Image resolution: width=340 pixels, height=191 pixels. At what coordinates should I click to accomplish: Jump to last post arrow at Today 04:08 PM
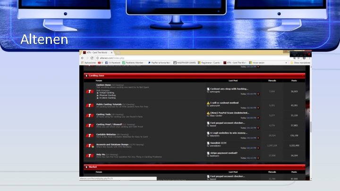[x=258, y=118]
